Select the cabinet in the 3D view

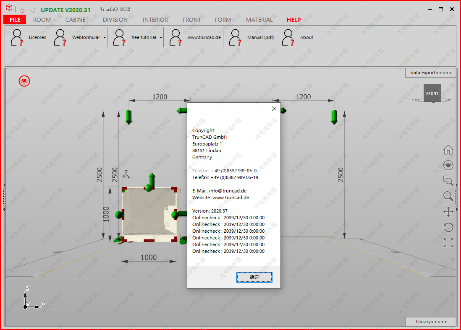click(x=149, y=214)
